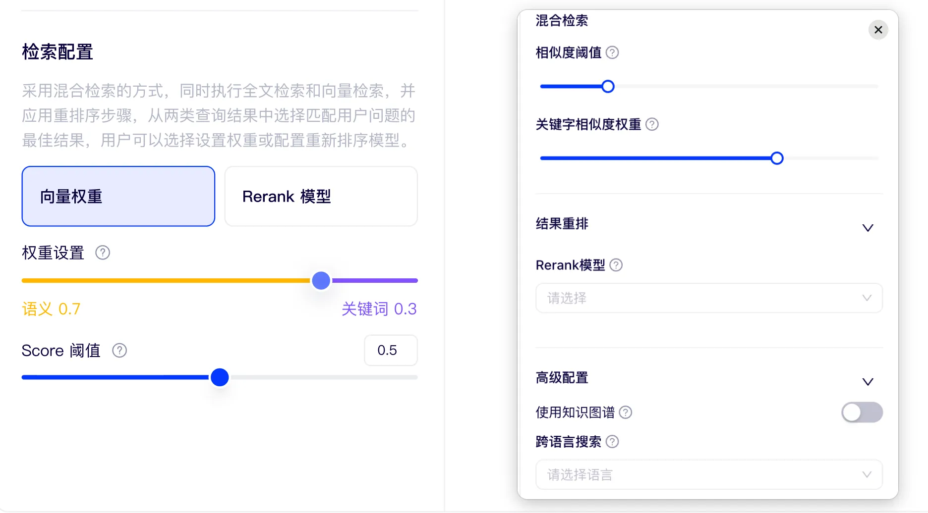Click the Score 阈值 0.5 input field
The width and height of the screenshot is (928, 513).
point(391,351)
